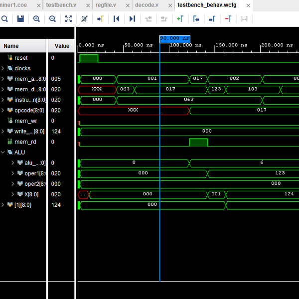Close the decode.v tab

170,5
